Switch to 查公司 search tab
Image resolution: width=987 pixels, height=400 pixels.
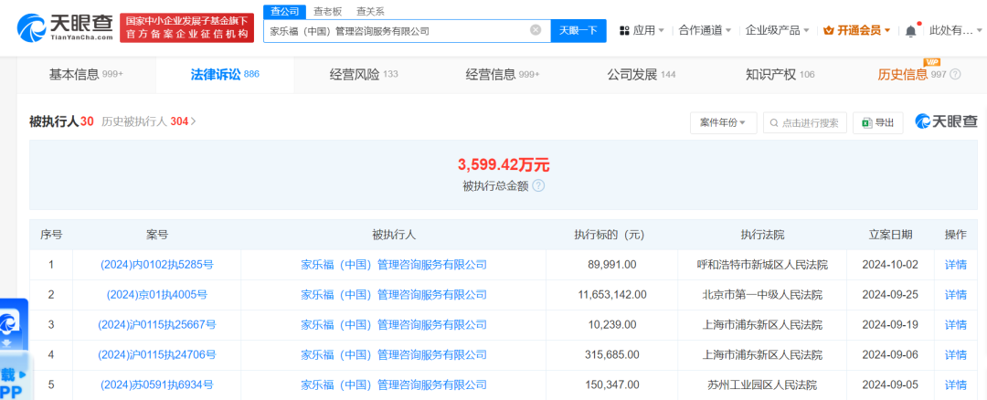pos(284,11)
